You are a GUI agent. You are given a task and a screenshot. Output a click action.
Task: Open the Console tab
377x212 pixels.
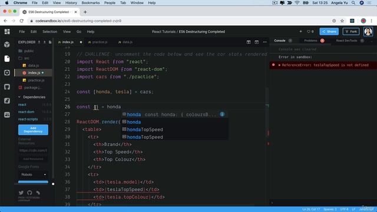(x=280, y=41)
